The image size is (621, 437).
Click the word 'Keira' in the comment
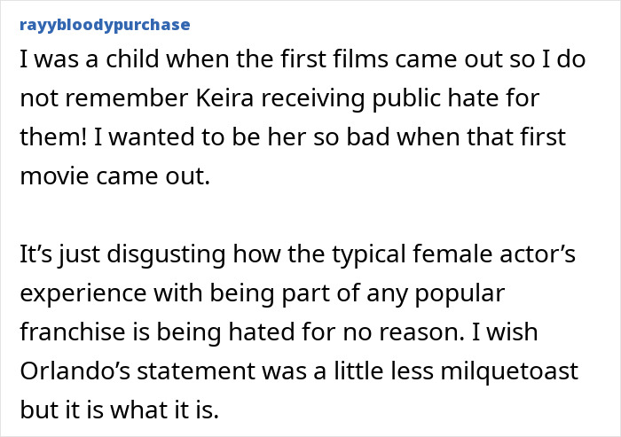pyautogui.click(x=224, y=98)
